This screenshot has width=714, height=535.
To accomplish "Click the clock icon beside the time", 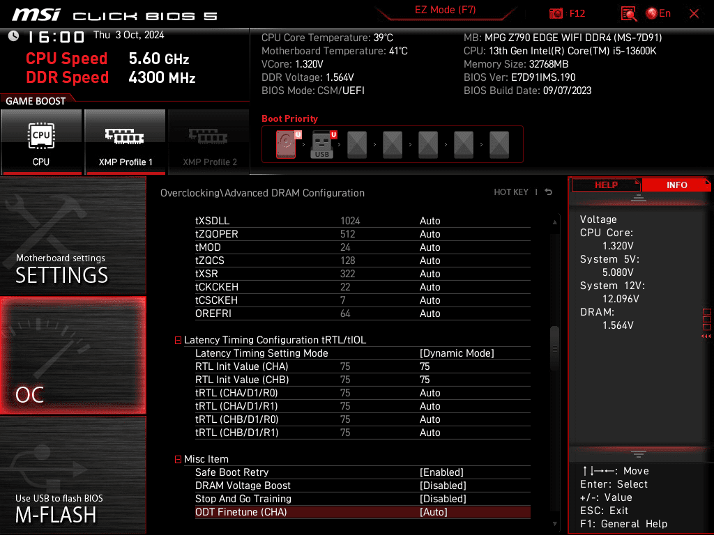I will [x=14, y=36].
